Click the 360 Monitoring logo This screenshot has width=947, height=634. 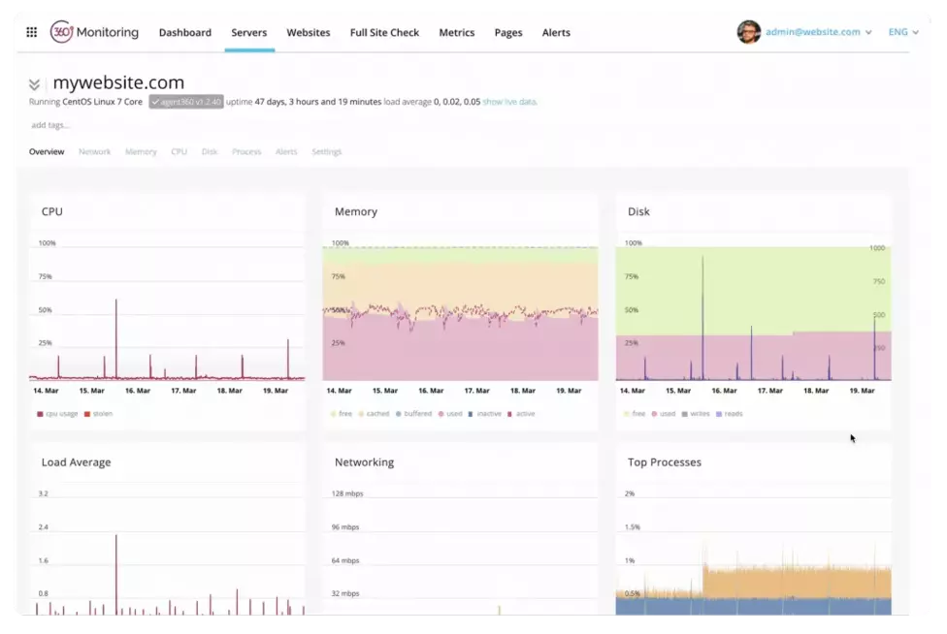pos(94,32)
